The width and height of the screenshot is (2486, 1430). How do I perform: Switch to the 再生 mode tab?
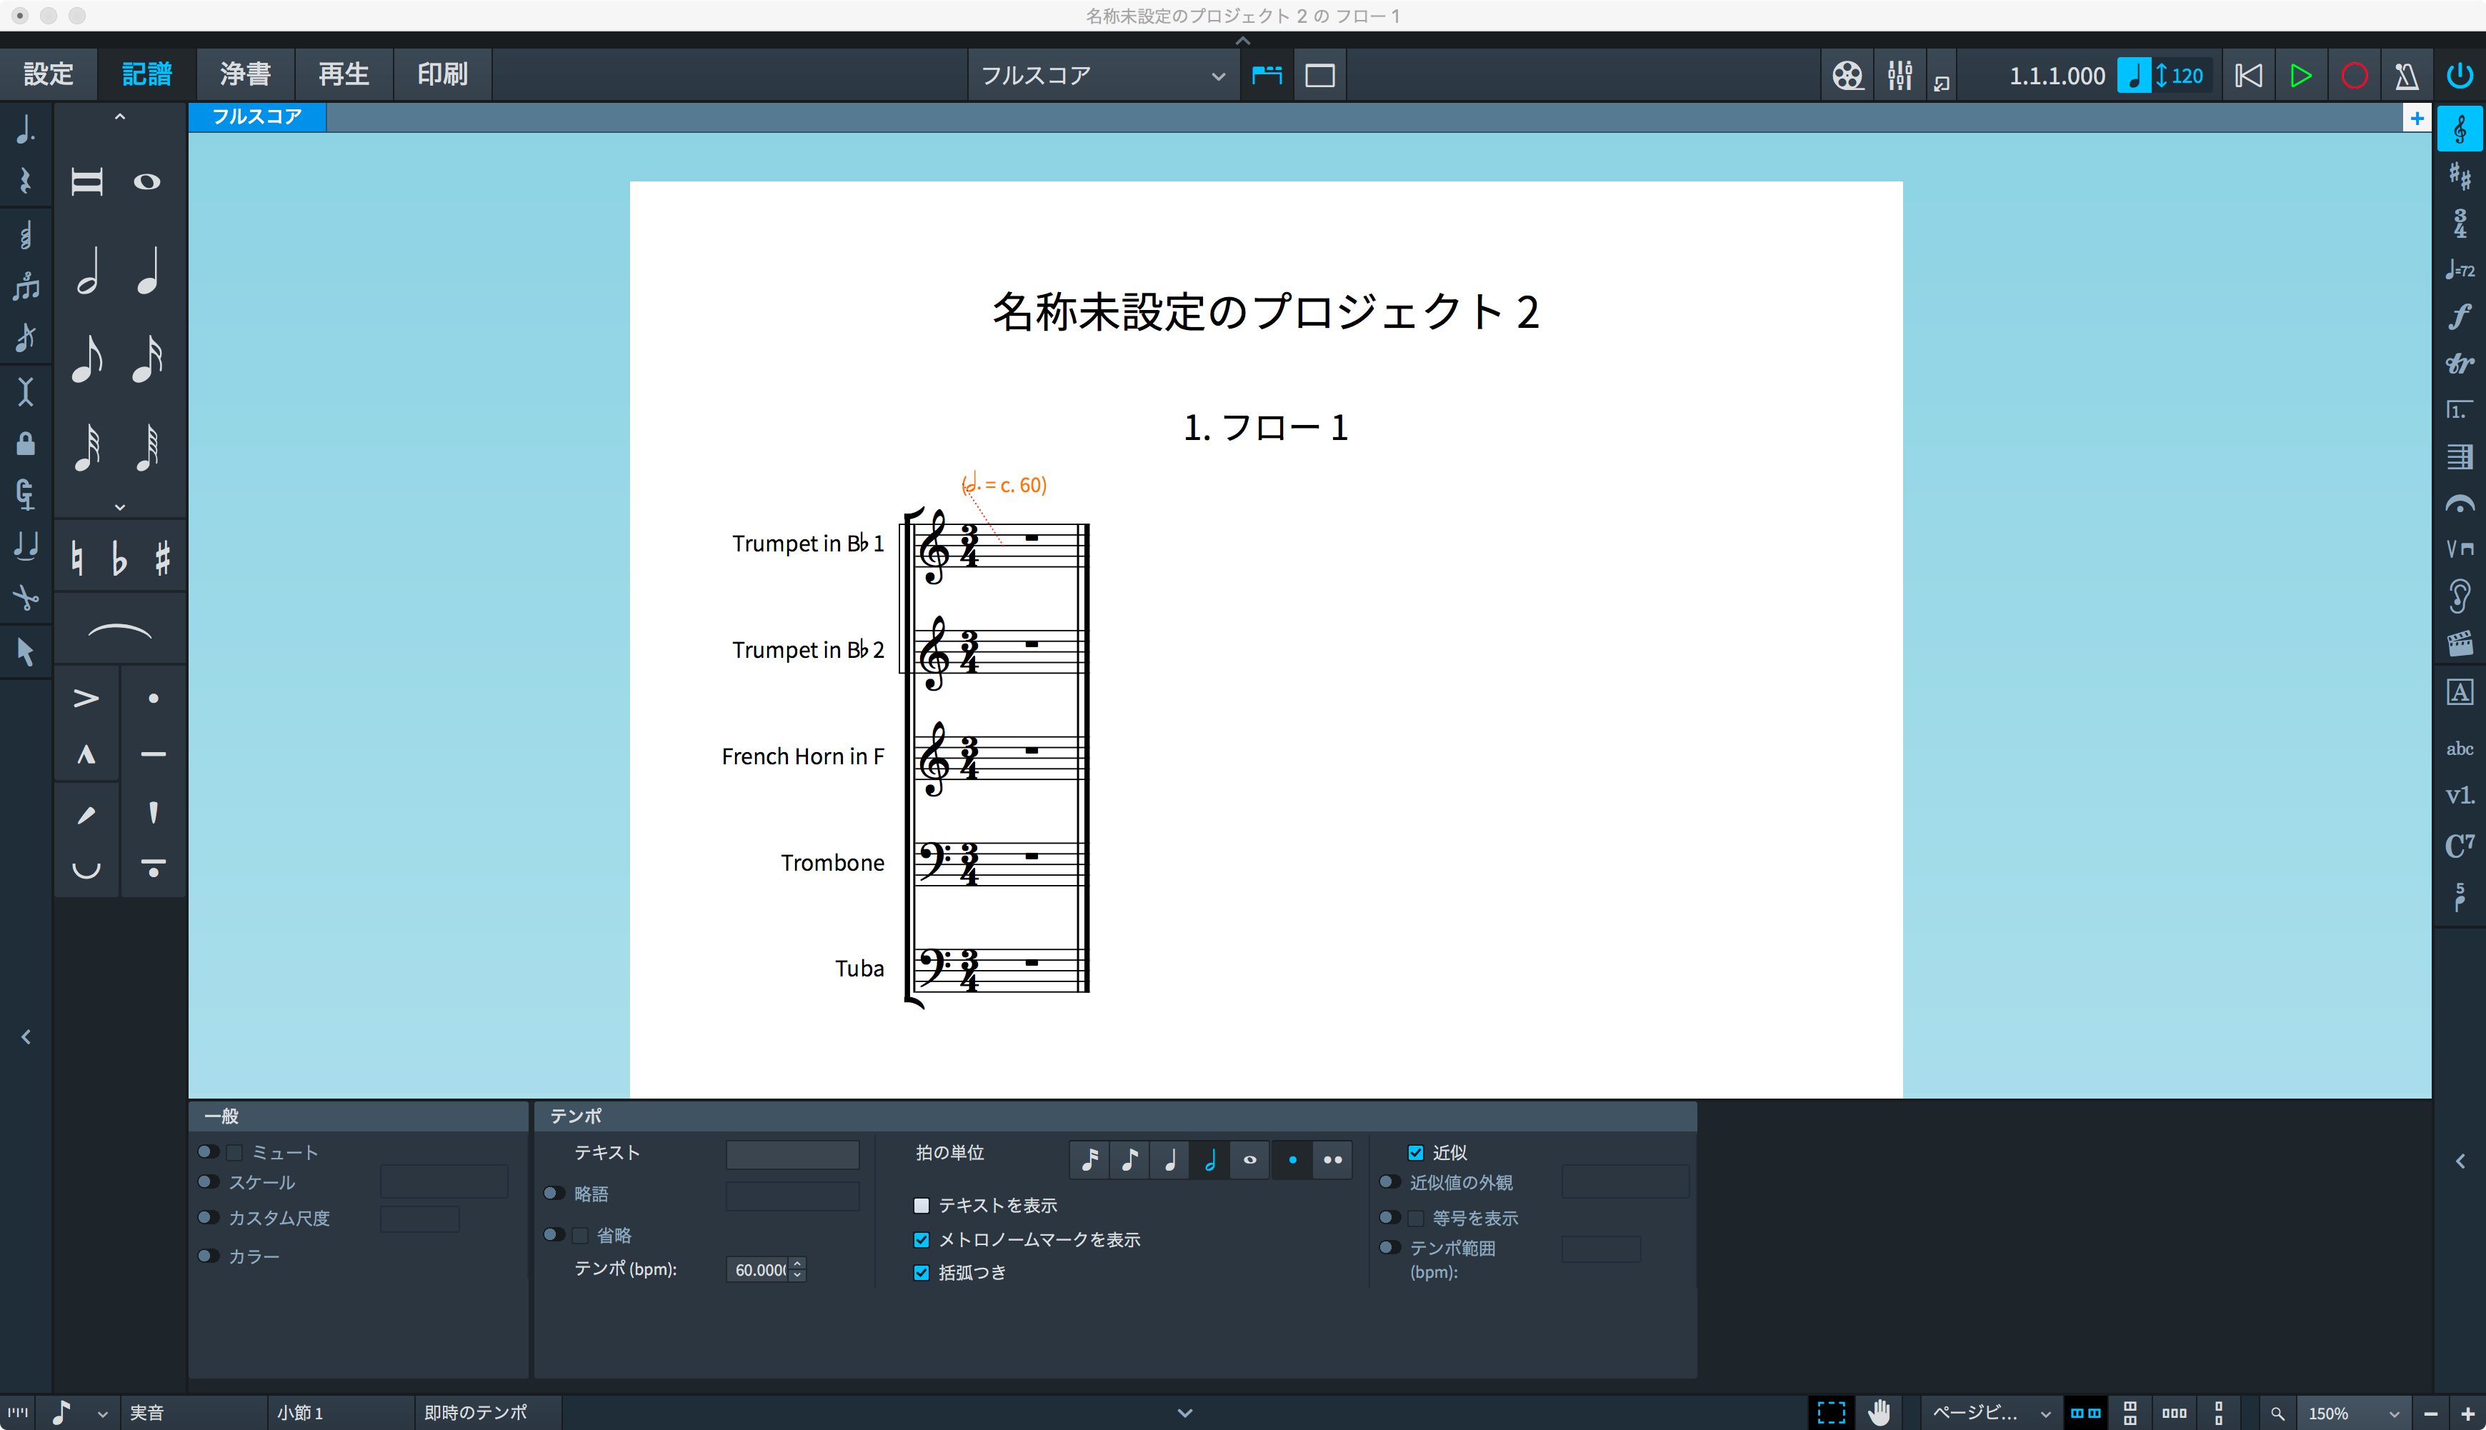tap(344, 74)
